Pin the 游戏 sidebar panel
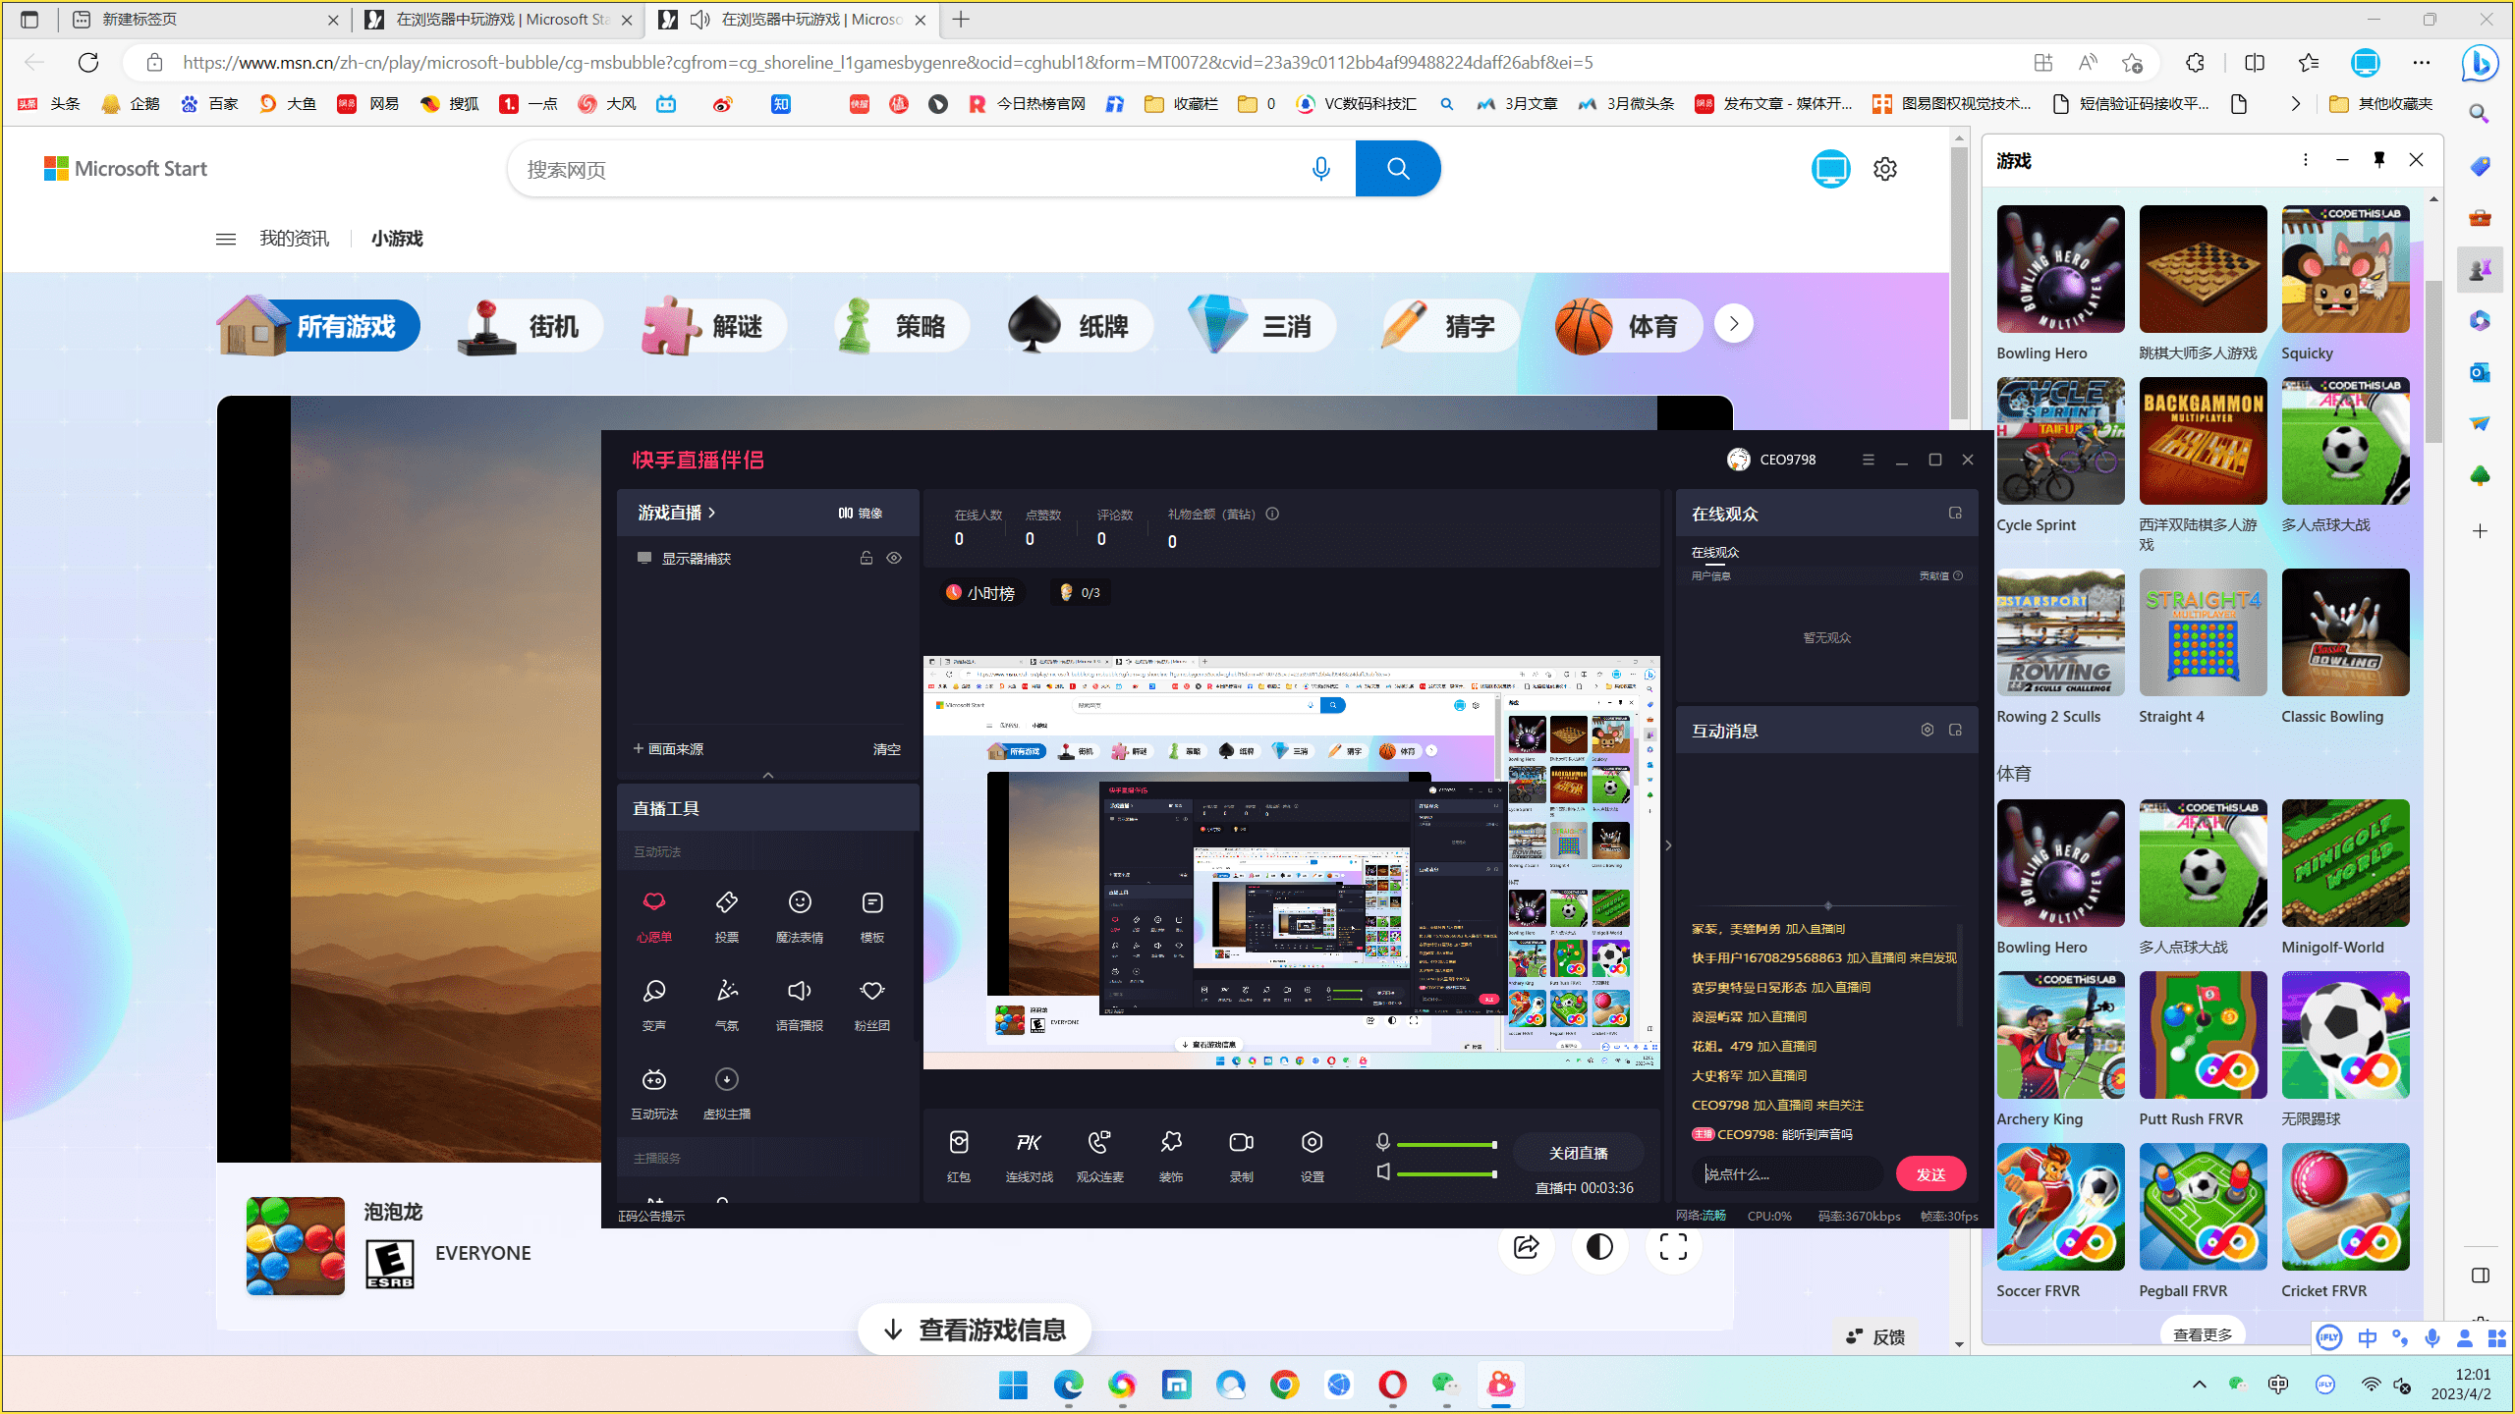Image resolution: width=2515 pixels, height=1414 pixels. click(x=2379, y=159)
